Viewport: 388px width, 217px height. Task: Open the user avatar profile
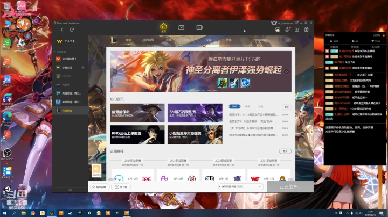[278, 30]
